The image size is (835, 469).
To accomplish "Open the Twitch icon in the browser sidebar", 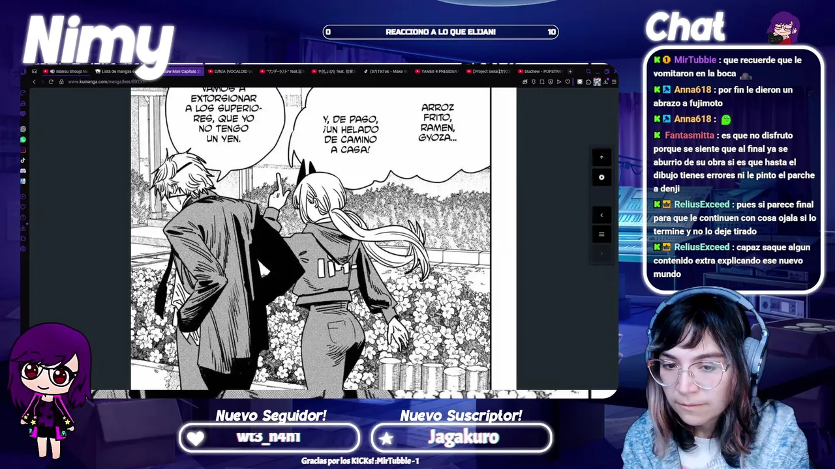I will point(23,114).
